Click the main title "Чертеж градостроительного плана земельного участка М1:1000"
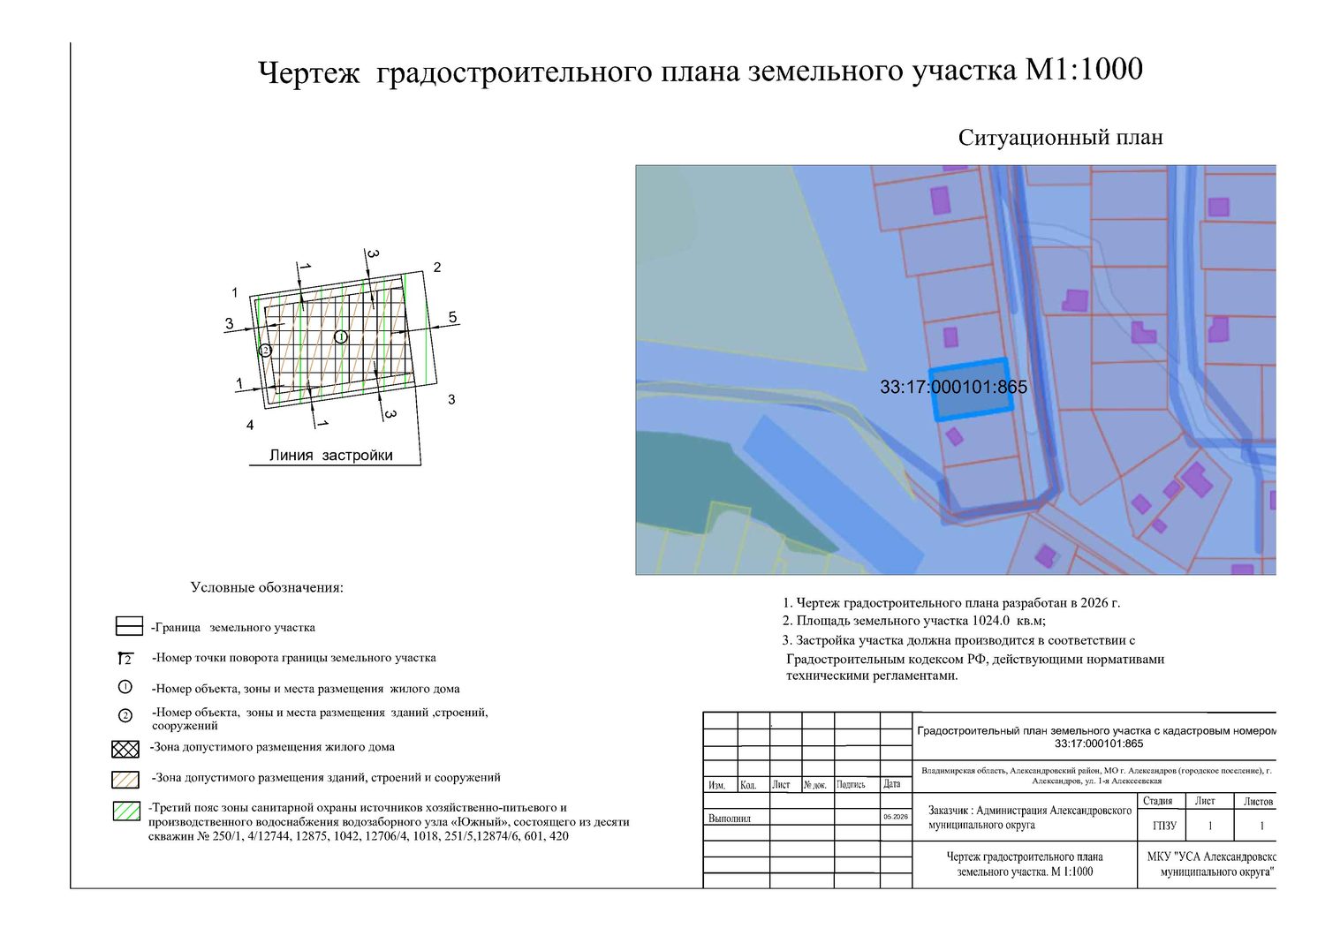Screen dimensions: 1325x936 [x=700, y=71]
